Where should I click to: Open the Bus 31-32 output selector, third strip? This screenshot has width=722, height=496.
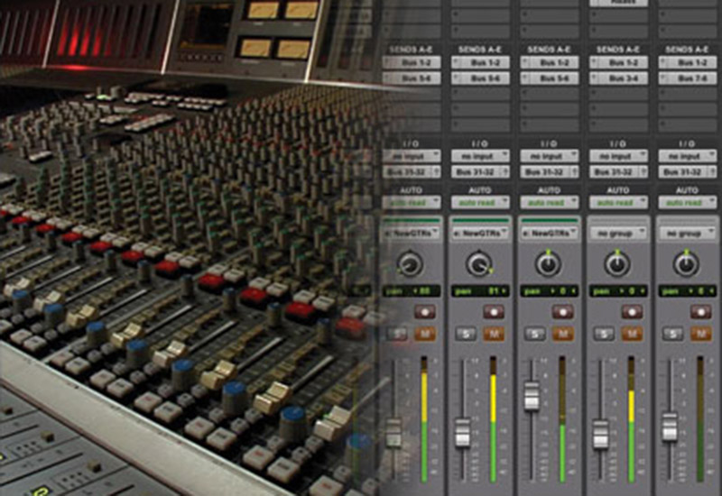point(550,172)
